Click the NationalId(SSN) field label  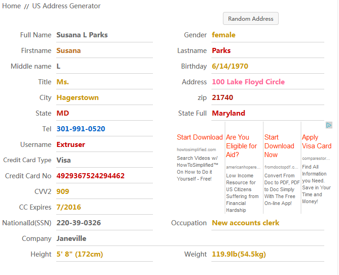pyautogui.click(x=27, y=223)
